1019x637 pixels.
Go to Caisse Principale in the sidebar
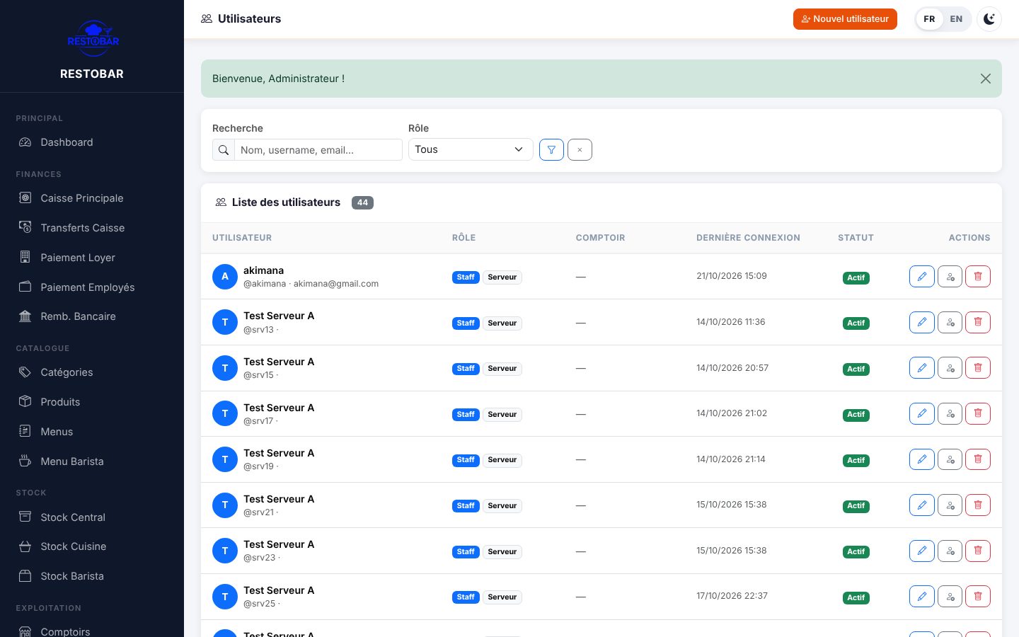(92, 198)
